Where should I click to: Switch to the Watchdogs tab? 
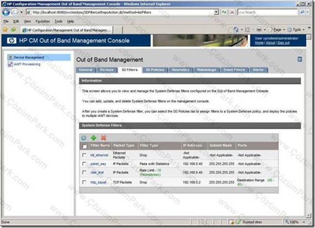[206, 70]
